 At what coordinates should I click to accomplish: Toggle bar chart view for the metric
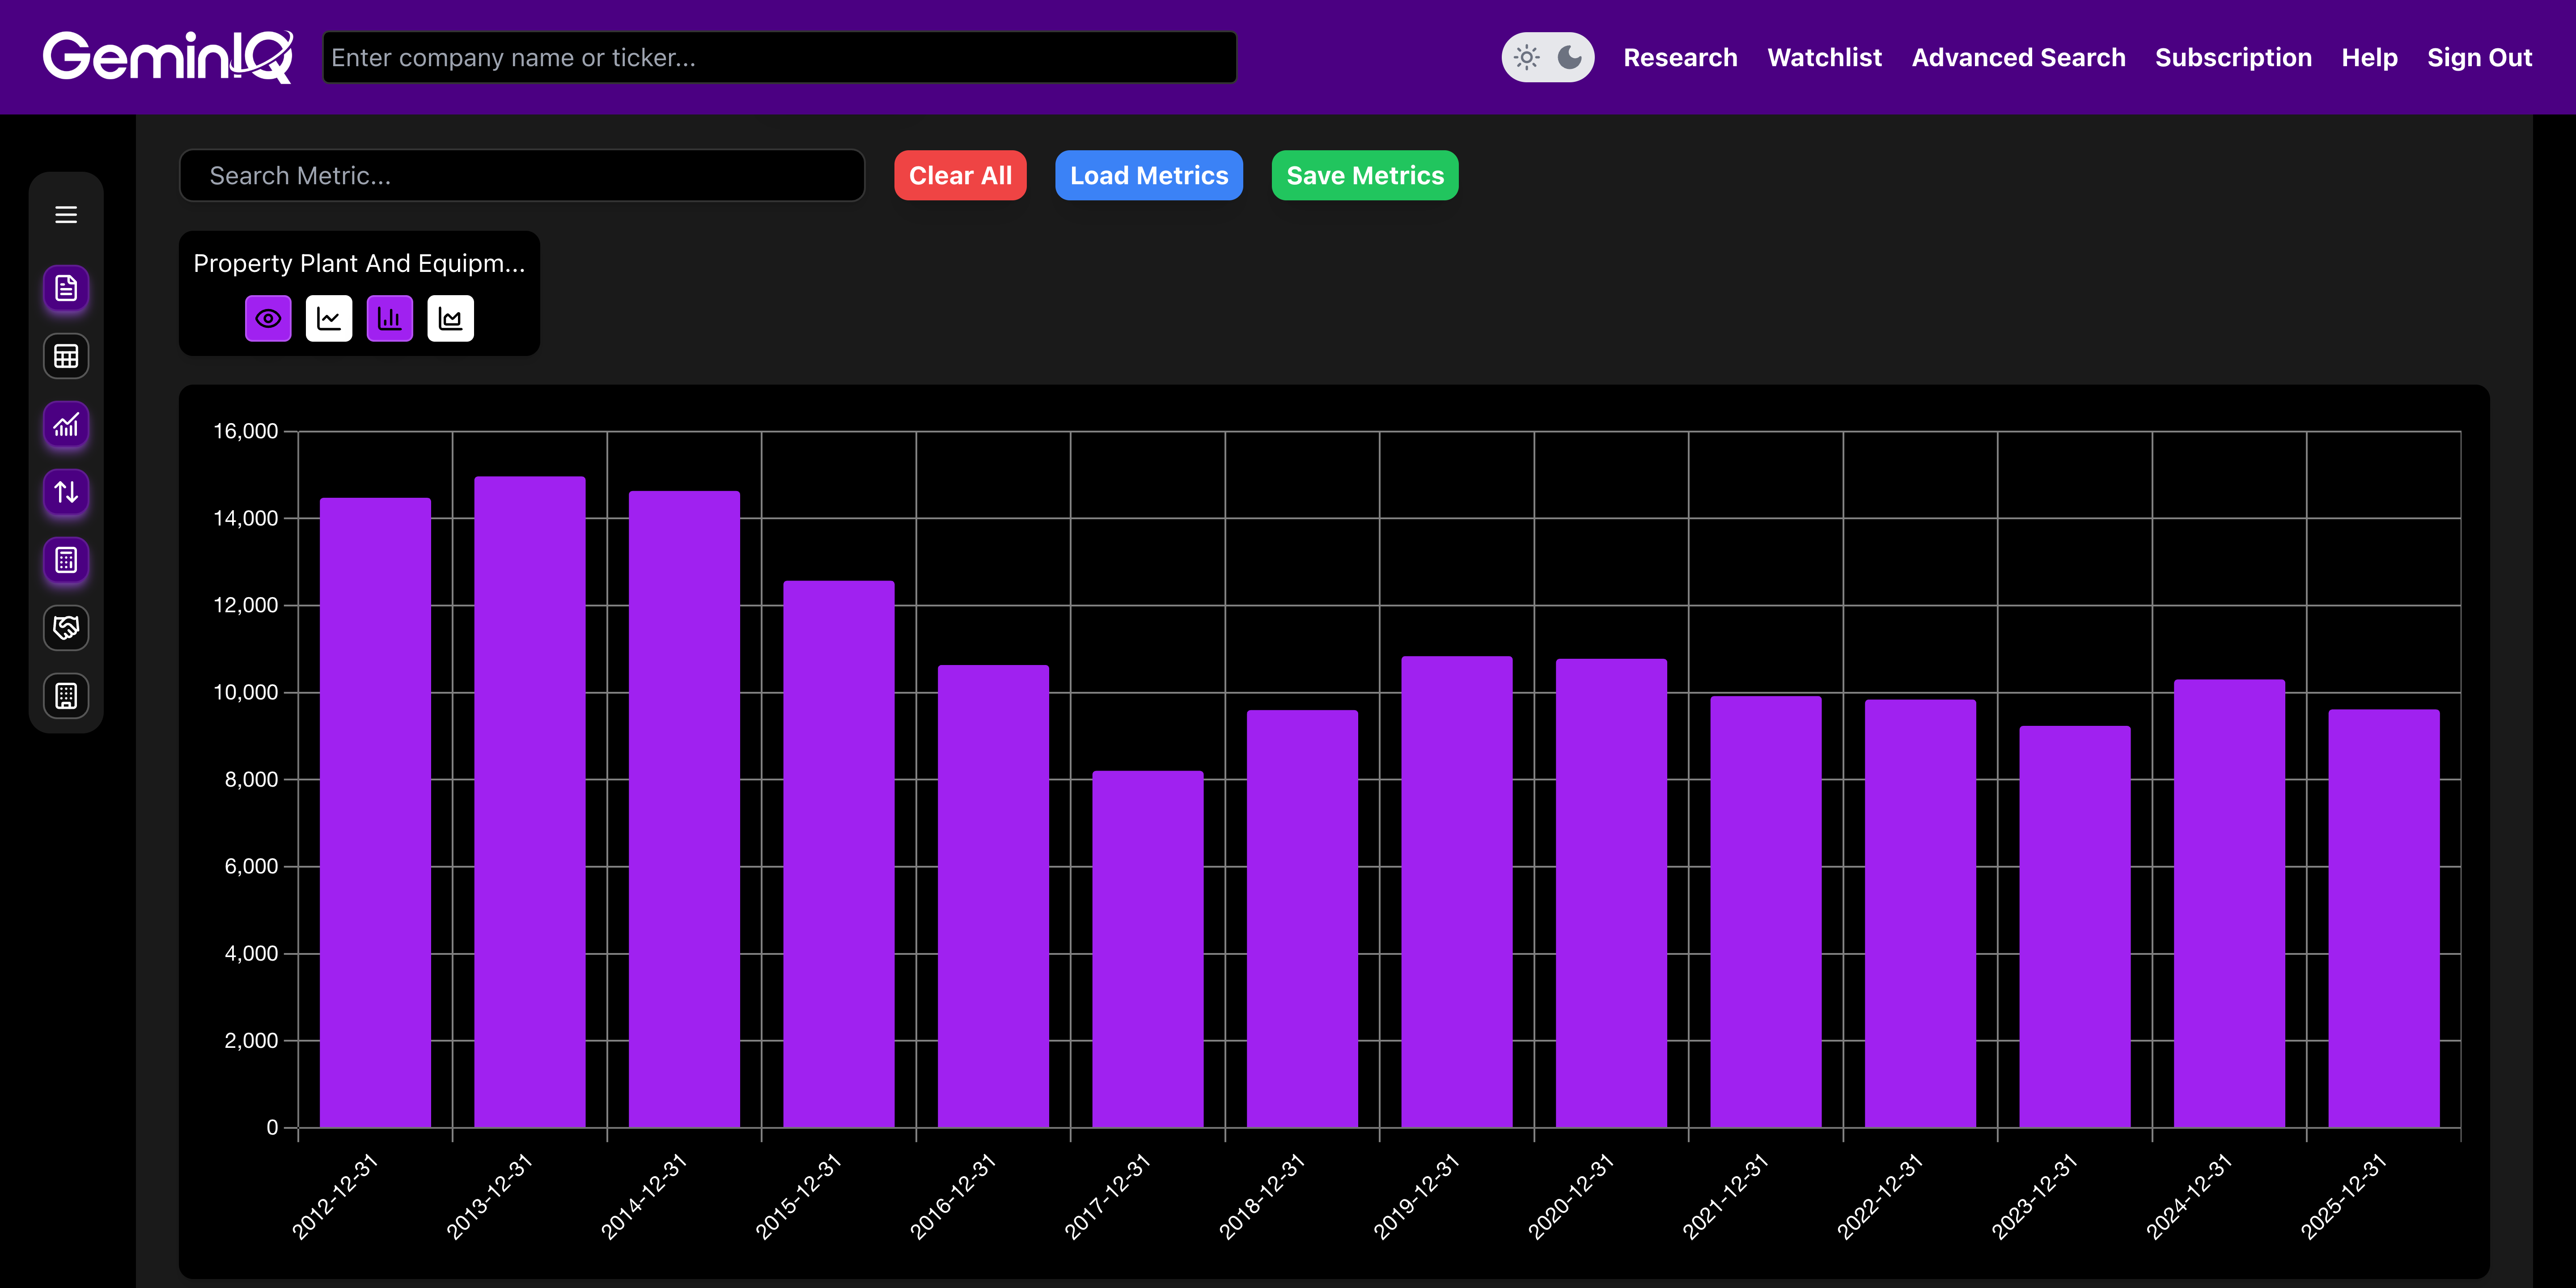pyautogui.click(x=389, y=319)
